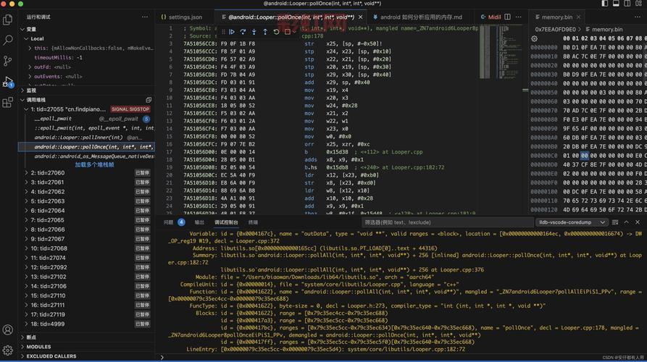Open the Search view in activity bar

pyautogui.click(x=7, y=40)
